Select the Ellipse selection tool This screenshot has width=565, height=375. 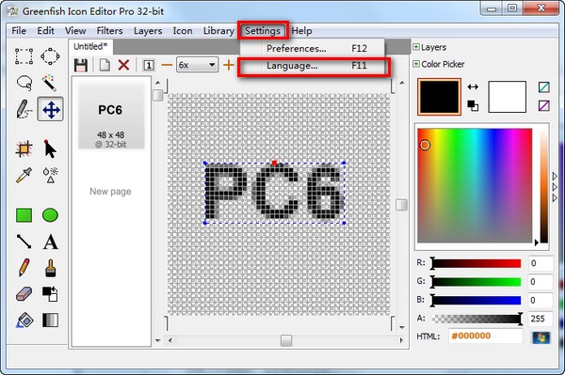[x=50, y=56]
